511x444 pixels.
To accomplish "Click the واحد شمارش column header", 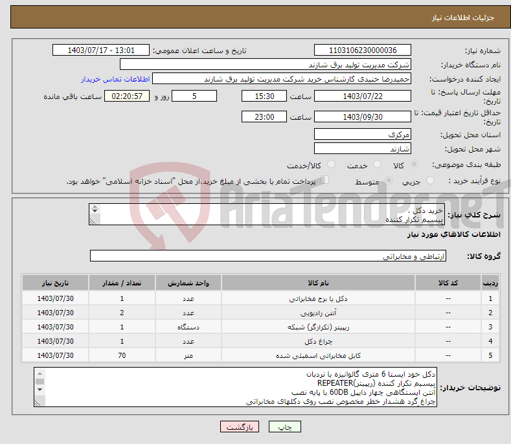I will pyautogui.click(x=188, y=283).
